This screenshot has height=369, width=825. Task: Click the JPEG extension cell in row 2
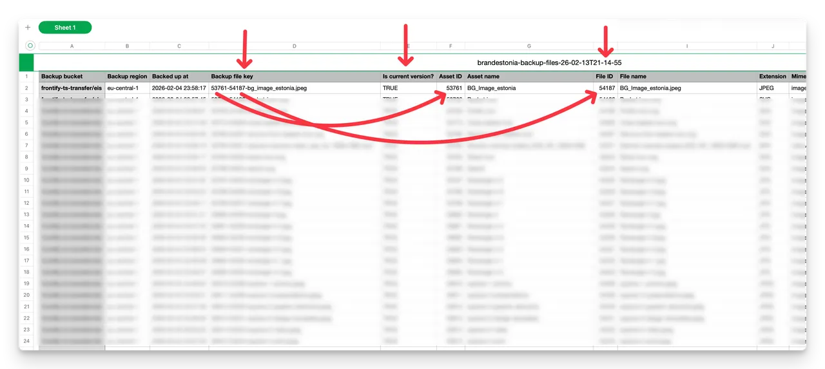(773, 88)
